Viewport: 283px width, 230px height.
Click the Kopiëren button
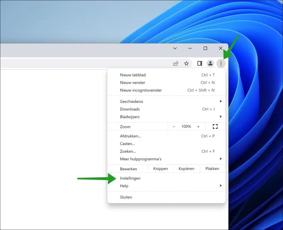click(186, 169)
